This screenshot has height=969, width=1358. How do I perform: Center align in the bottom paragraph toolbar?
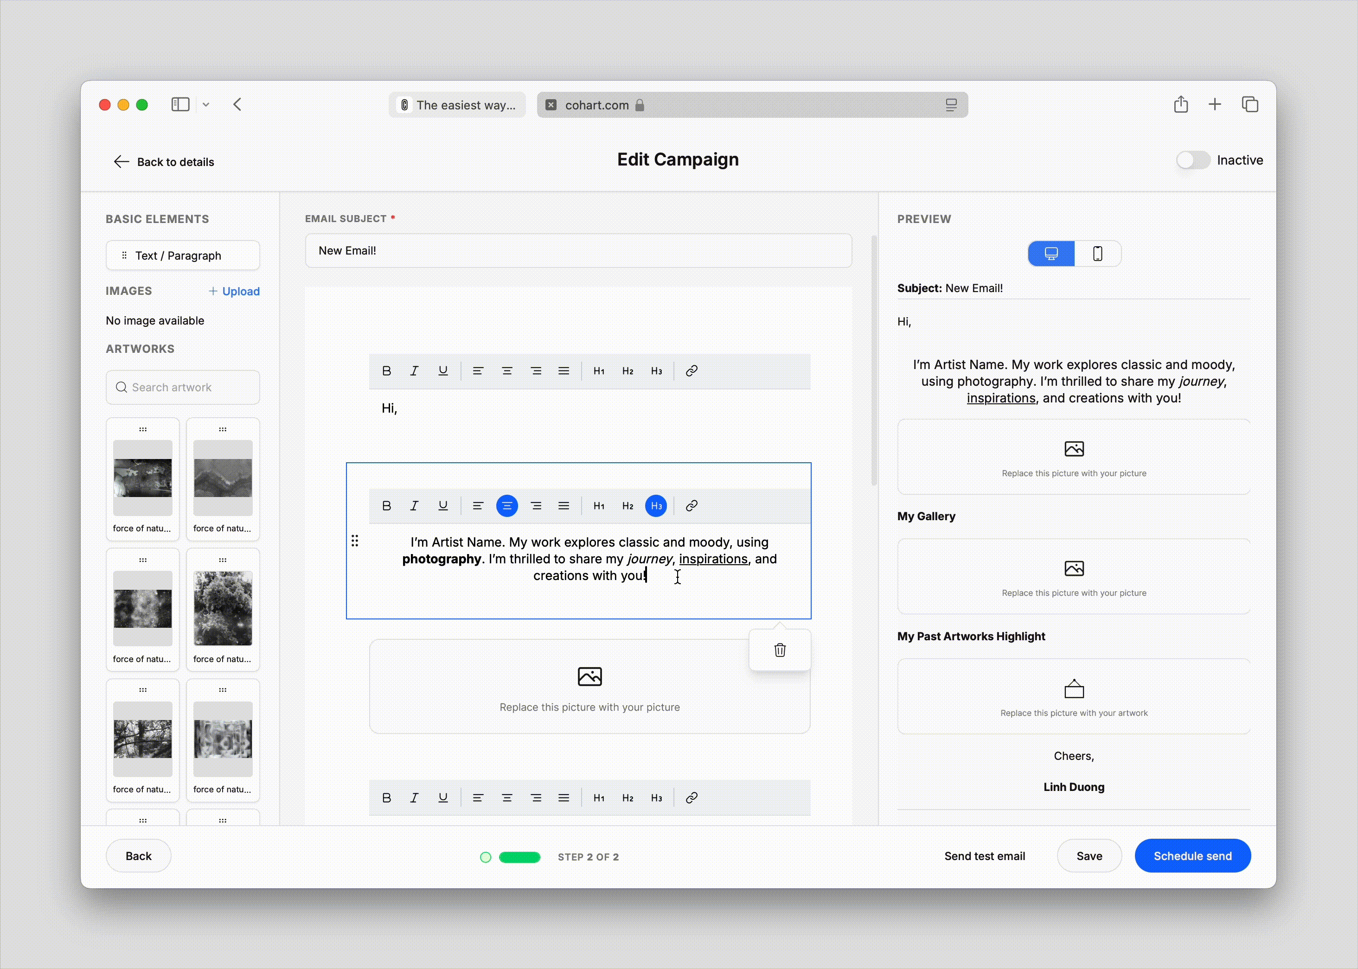pyautogui.click(x=507, y=797)
